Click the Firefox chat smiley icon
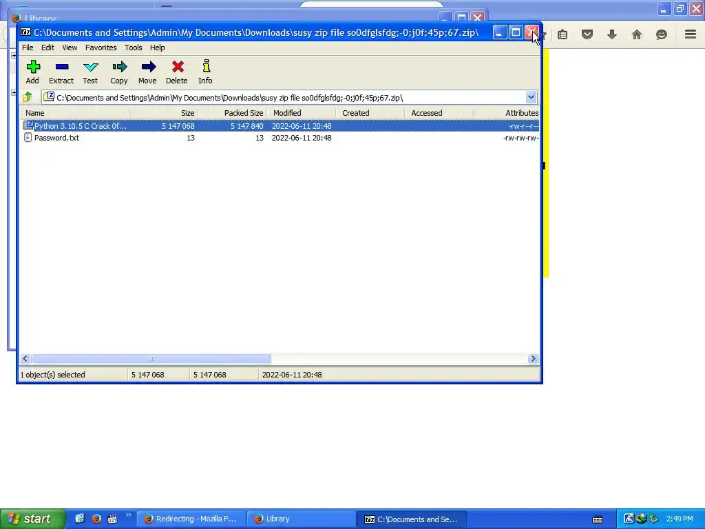The width and height of the screenshot is (705, 529). (x=661, y=34)
